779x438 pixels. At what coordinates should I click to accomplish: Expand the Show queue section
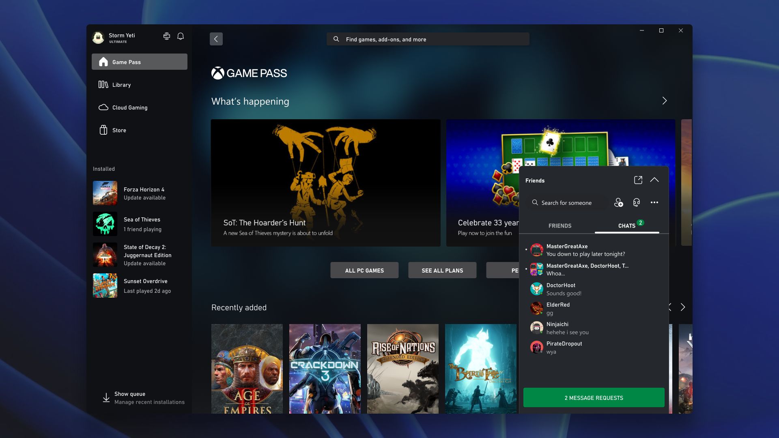[140, 397]
